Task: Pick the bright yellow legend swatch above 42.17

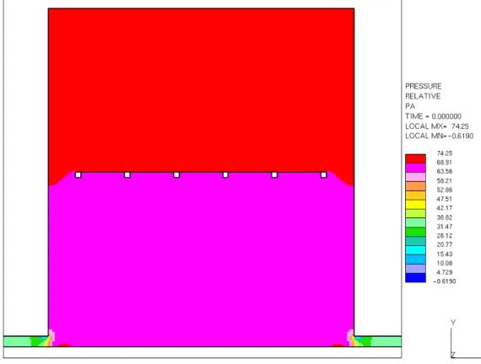Action: 415,205
